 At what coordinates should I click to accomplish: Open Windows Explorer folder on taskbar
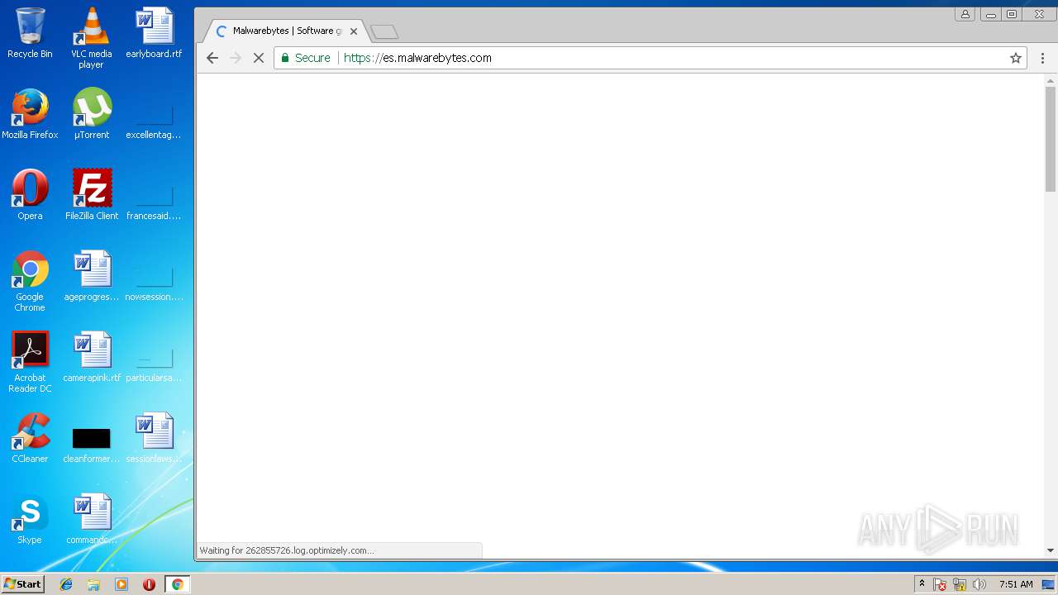point(93,584)
